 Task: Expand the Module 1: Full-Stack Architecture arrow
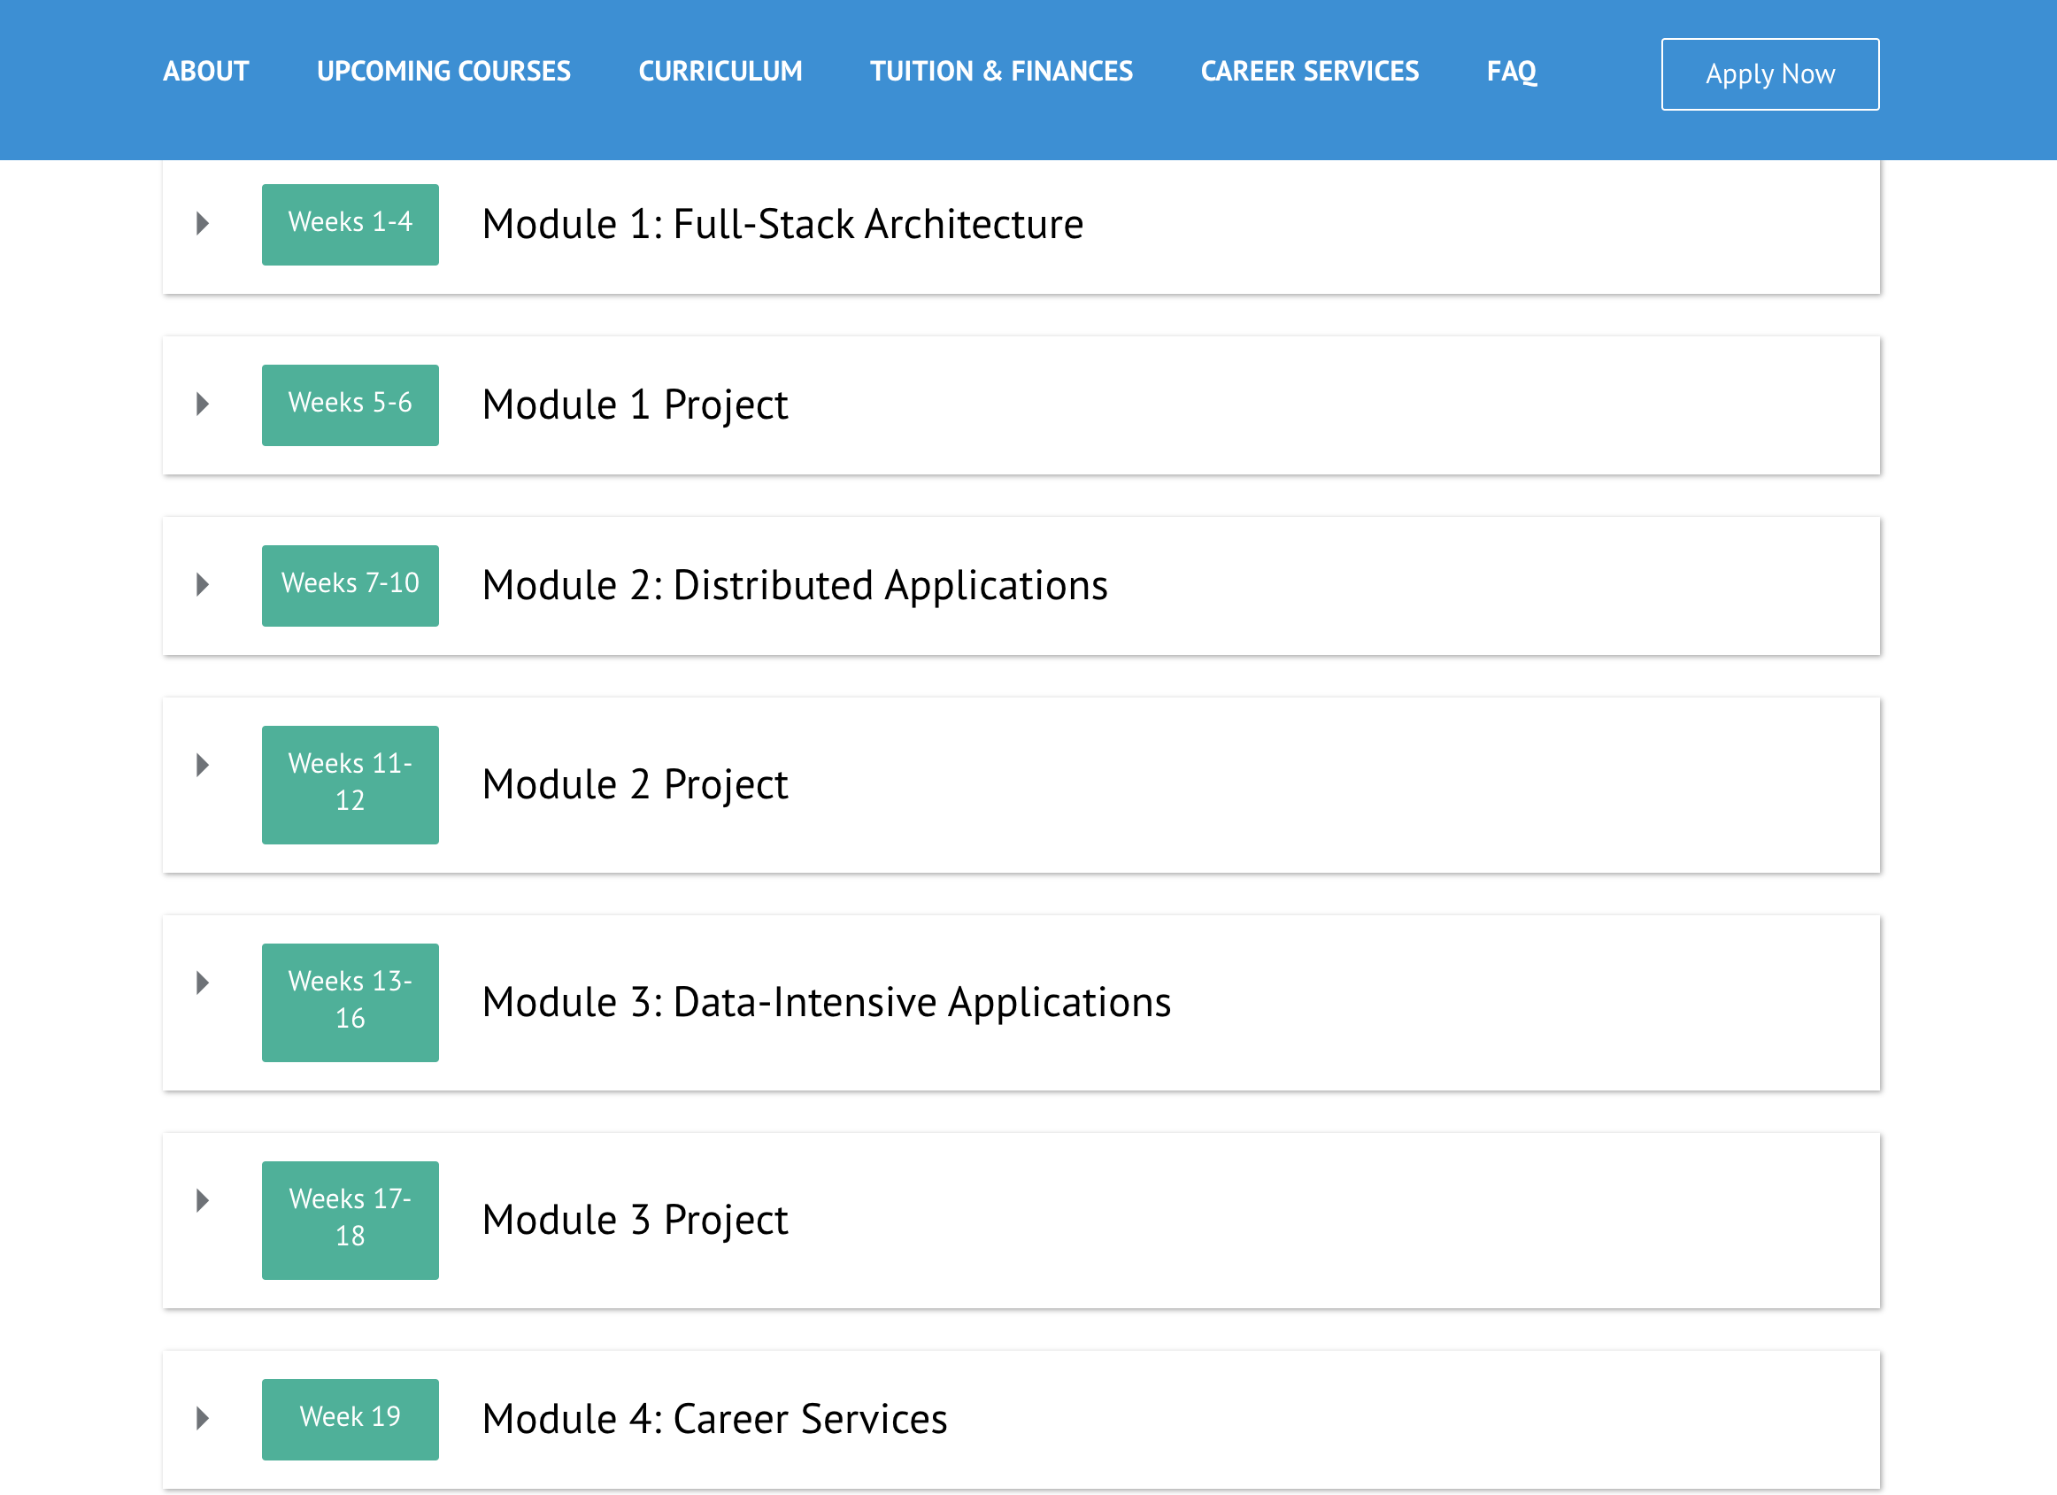click(203, 223)
